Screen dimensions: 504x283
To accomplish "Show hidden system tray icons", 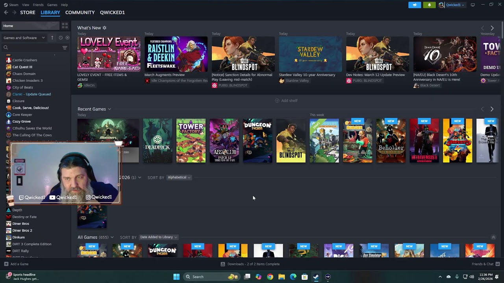I will pos(440,277).
